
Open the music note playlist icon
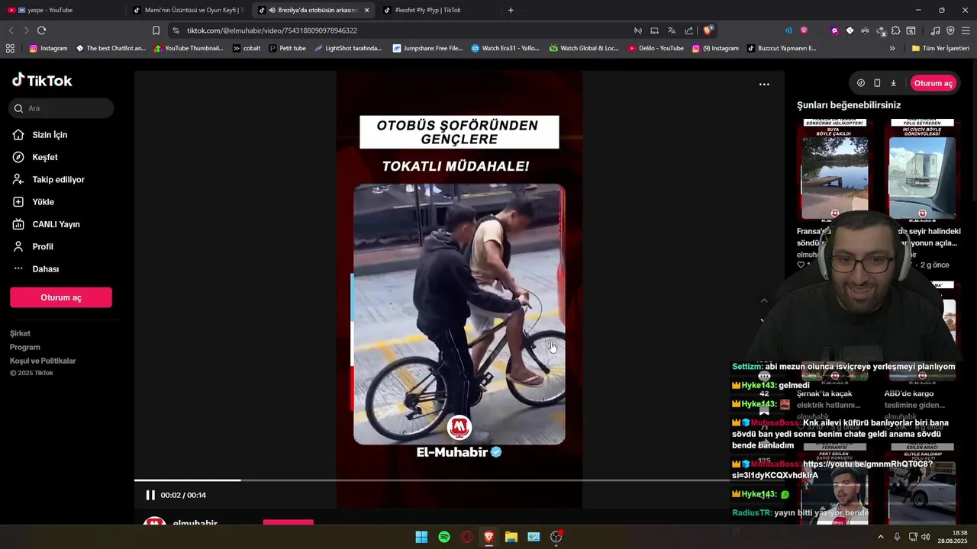pos(935,30)
